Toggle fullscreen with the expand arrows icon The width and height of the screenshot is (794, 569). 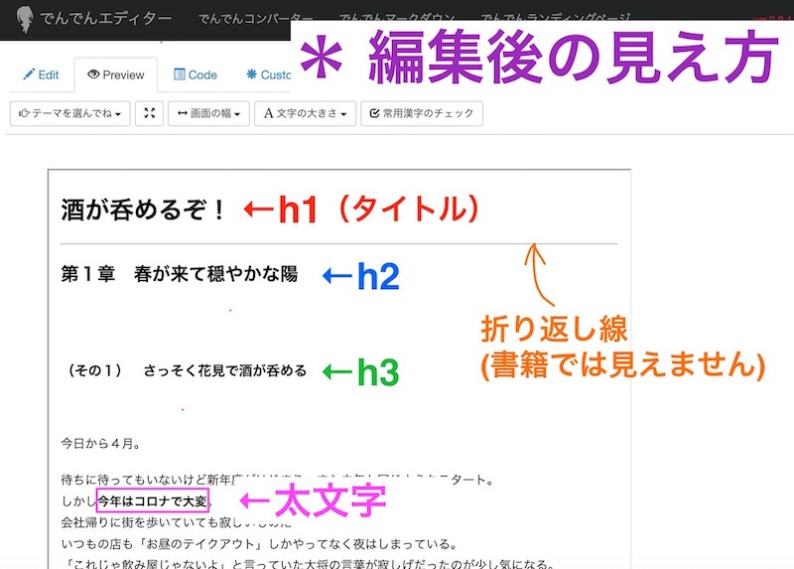point(150,114)
